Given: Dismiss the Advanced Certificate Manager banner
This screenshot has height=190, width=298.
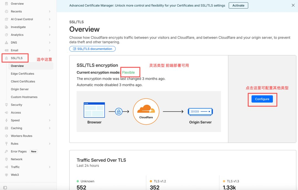Looking at the screenshot, I should point(293,5).
